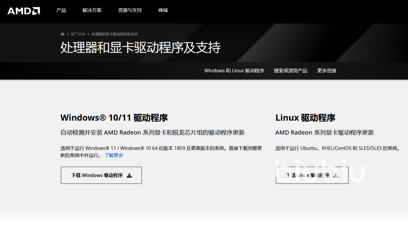The height and width of the screenshot is (226, 408).
Task: Switch to the 搜索或浏览产品 tab
Action: pyautogui.click(x=290, y=71)
